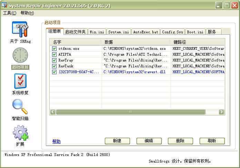Toggle the RavTray checkbox
This screenshot has height=168, width=240.
tap(54, 60)
